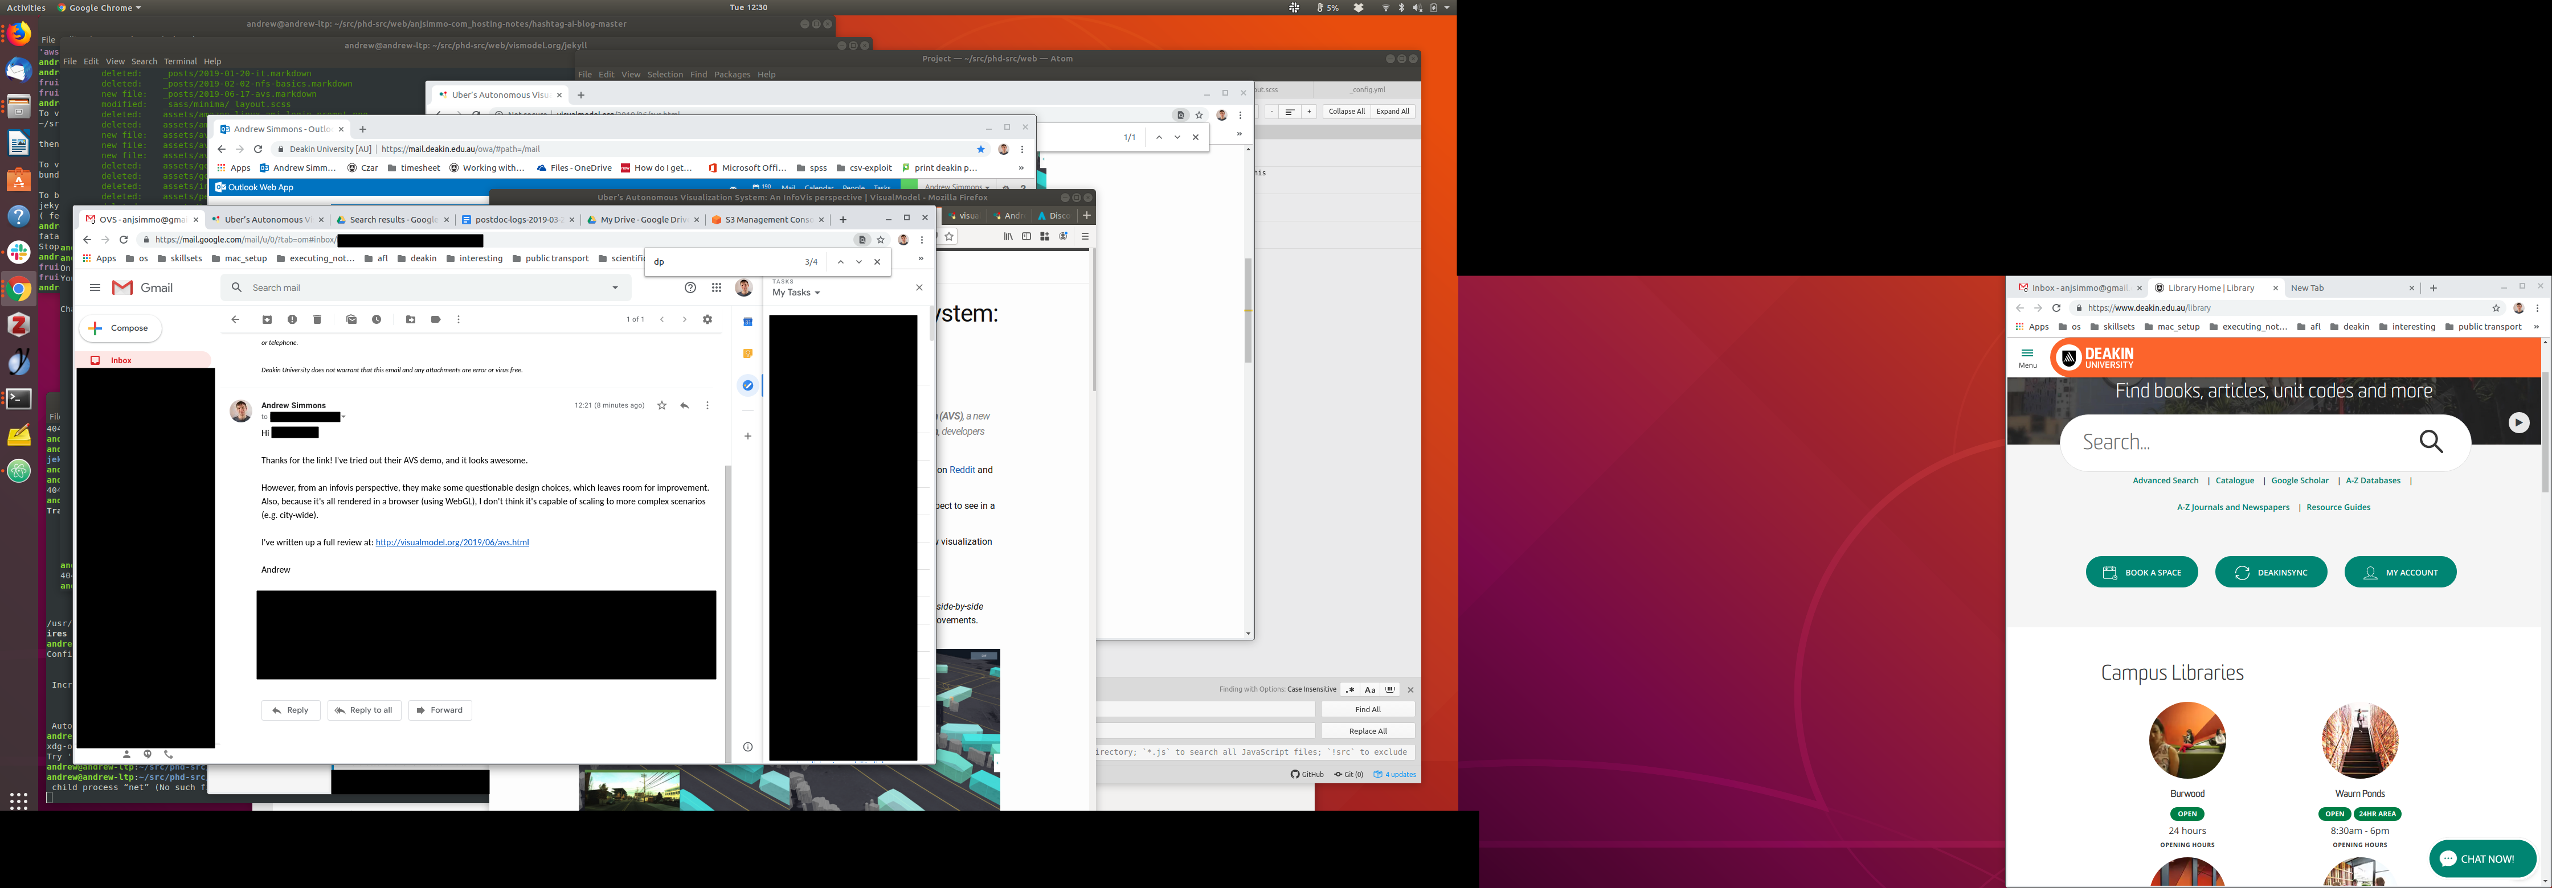Click the Deakin library page vertical scrollbar
This screenshot has width=2552, height=888.
(2545, 433)
